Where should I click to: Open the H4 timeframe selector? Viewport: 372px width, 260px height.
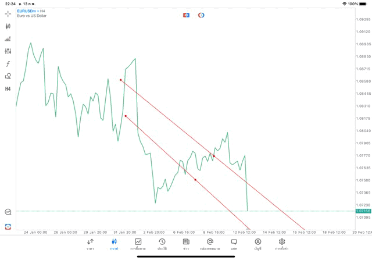click(8, 89)
